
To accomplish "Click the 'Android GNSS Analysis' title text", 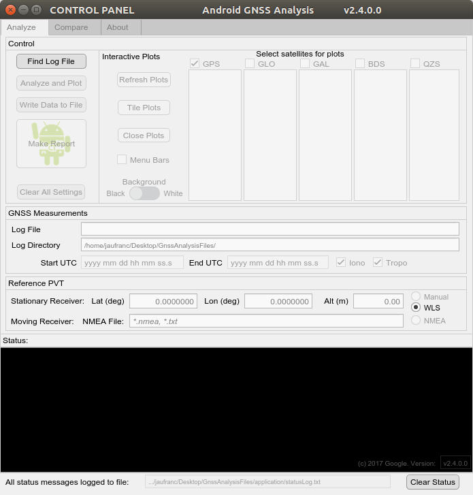I will tap(258, 10).
